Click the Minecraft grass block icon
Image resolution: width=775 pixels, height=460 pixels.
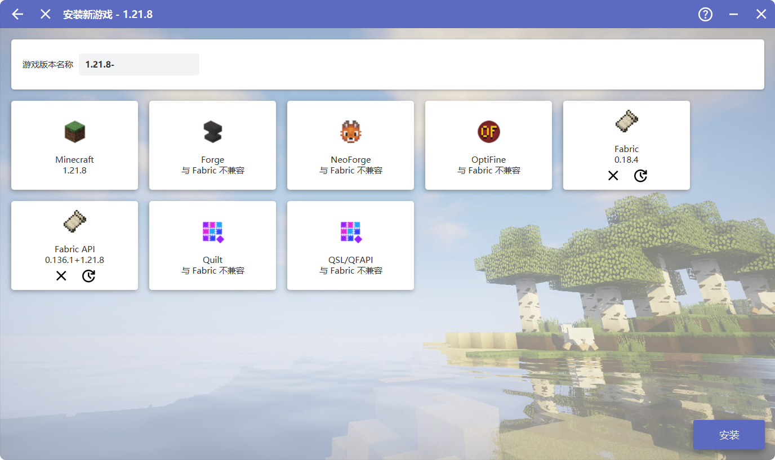click(x=74, y=132)
